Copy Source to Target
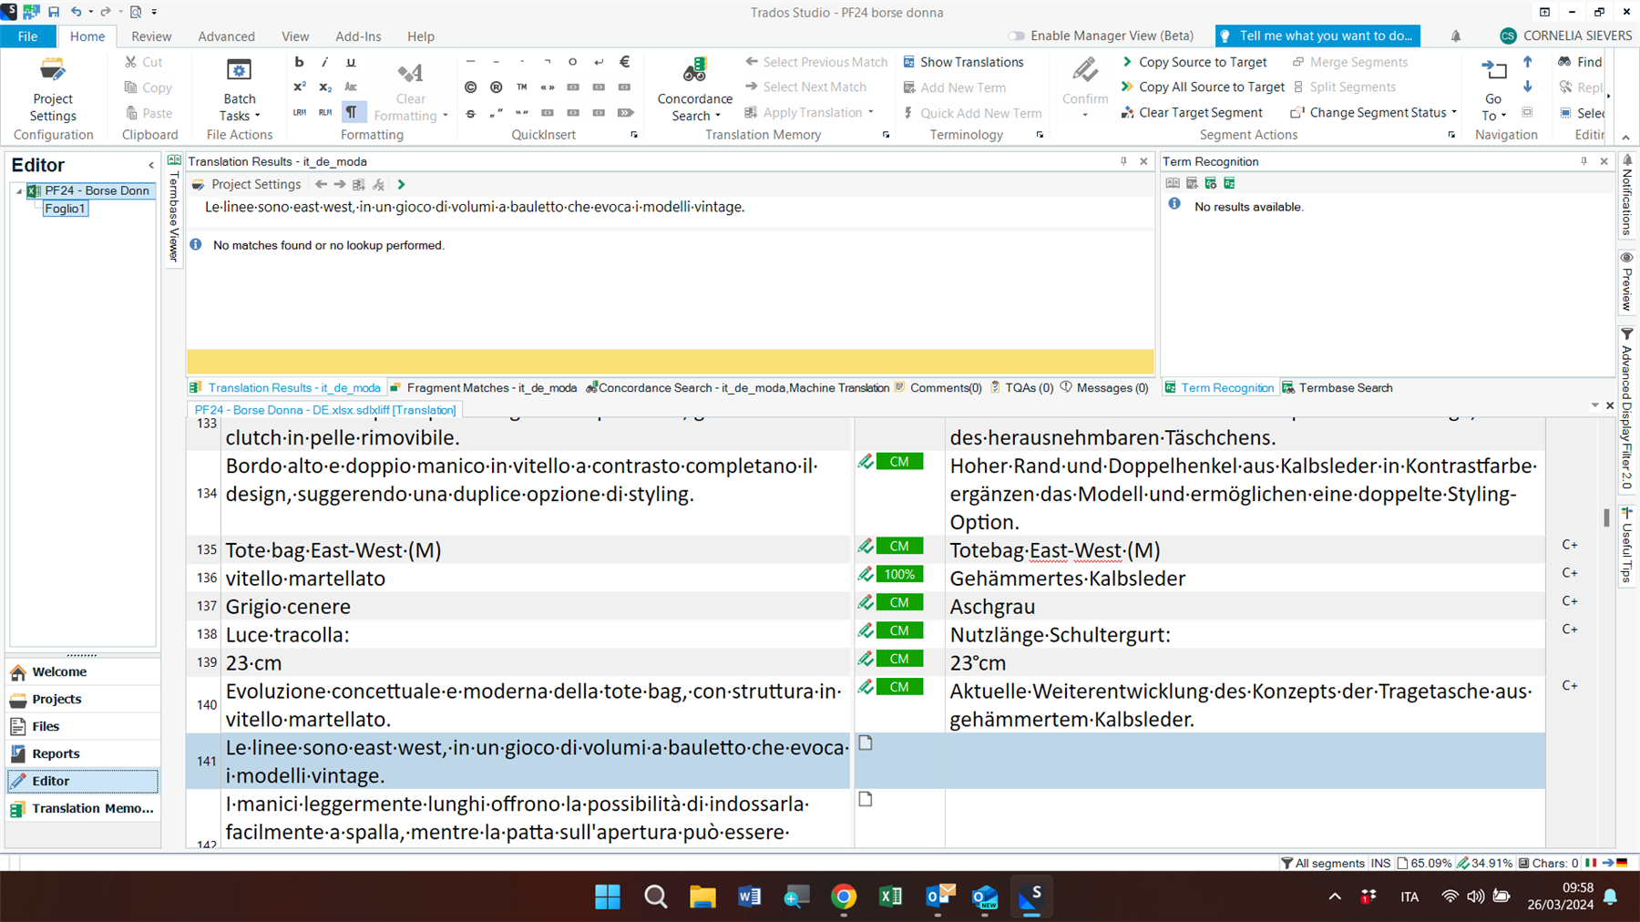 coord(1194,62)
